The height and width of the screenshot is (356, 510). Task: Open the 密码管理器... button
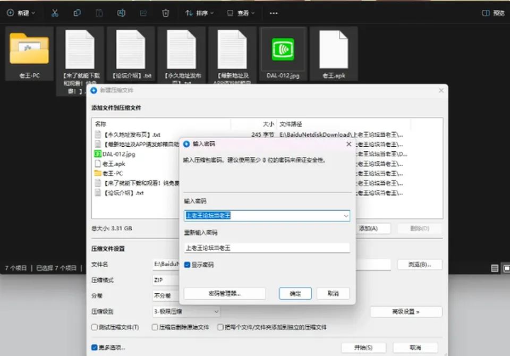point(224,293)
